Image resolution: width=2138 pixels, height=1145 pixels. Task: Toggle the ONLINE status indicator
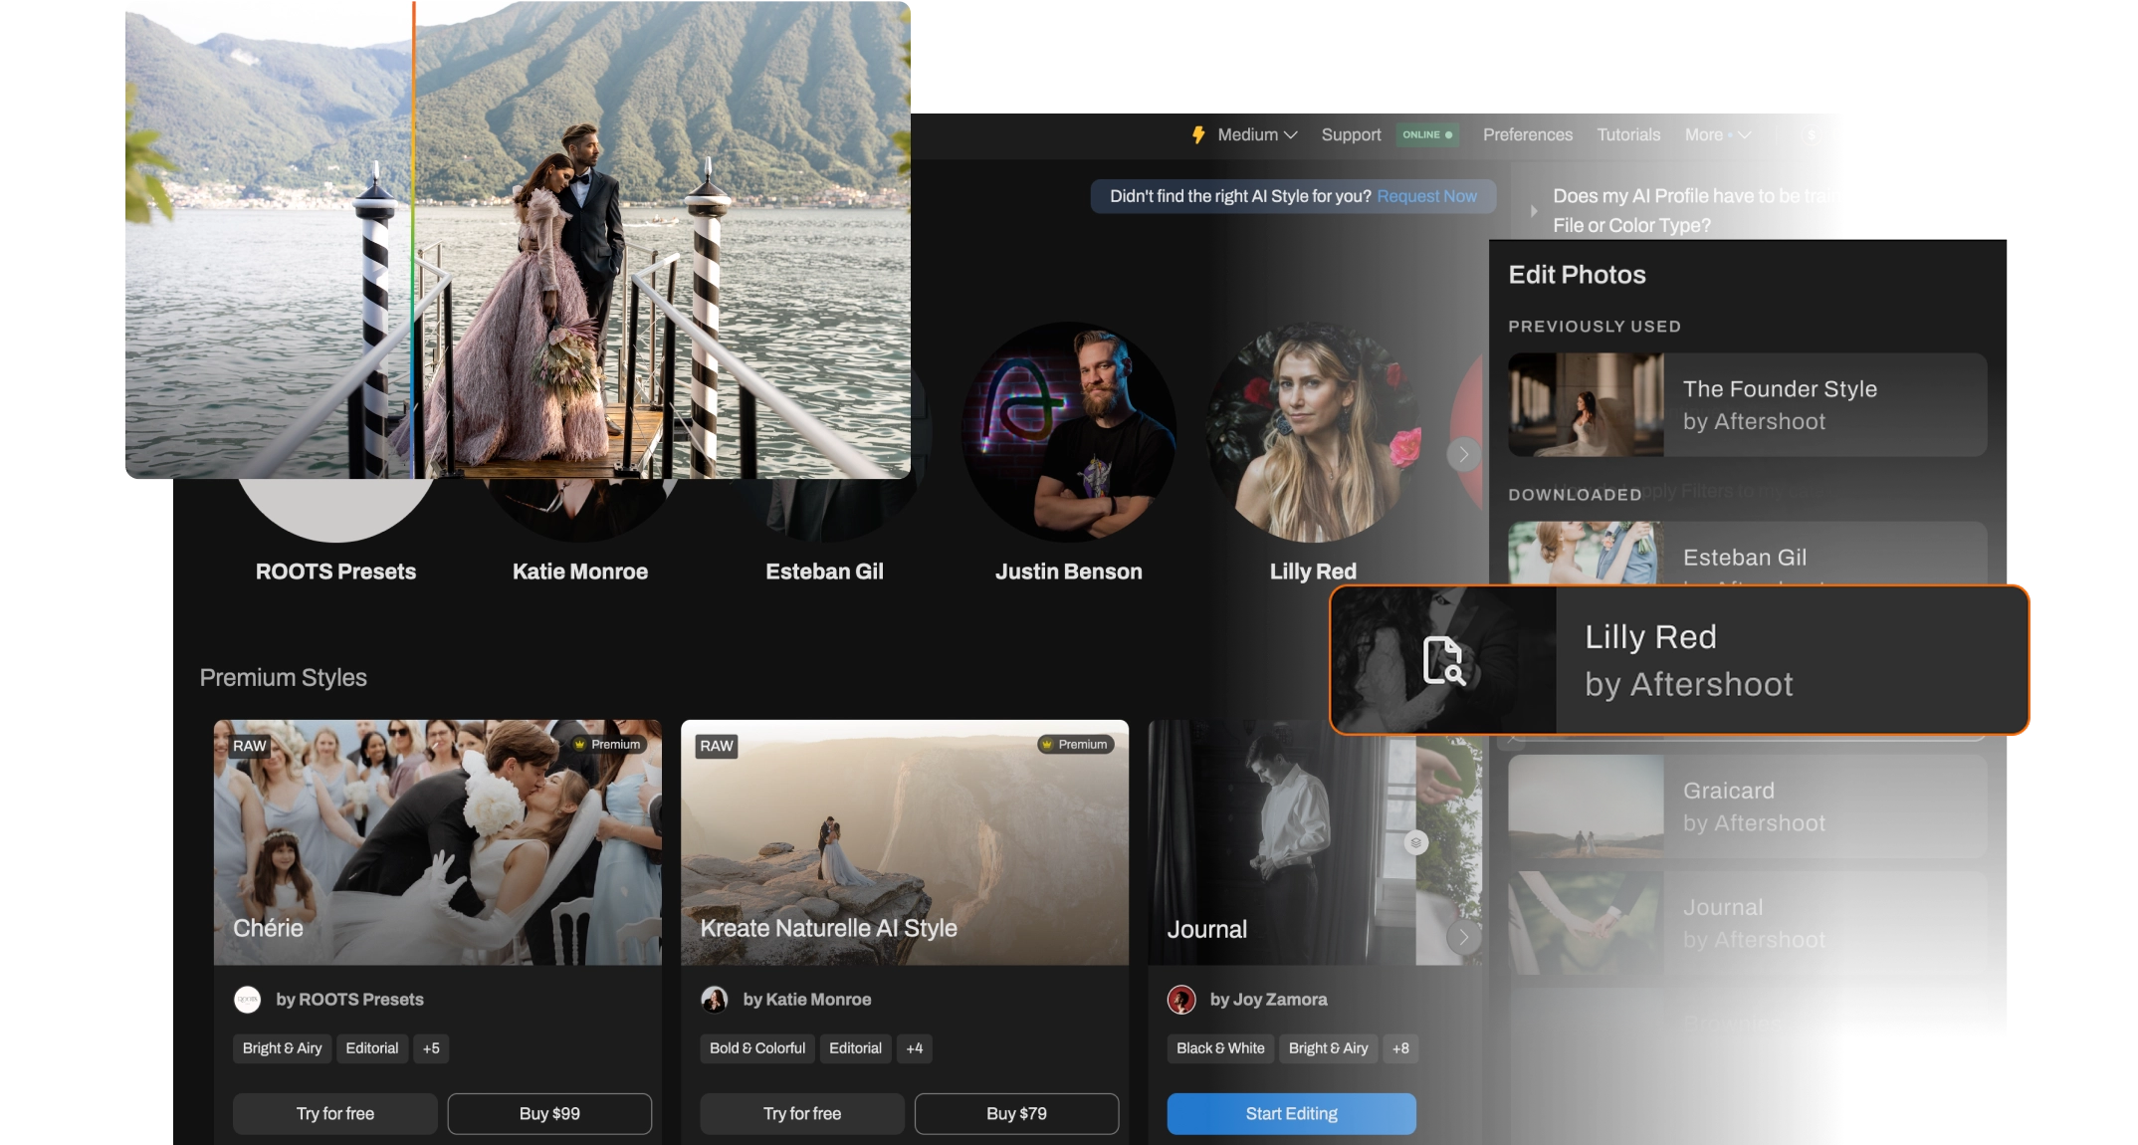pyautogui.click(x=1427, y=134)
